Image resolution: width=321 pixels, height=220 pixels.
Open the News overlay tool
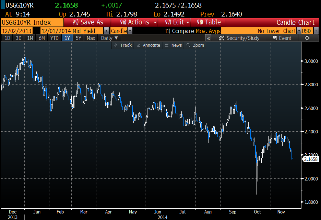tap(173, 45)
